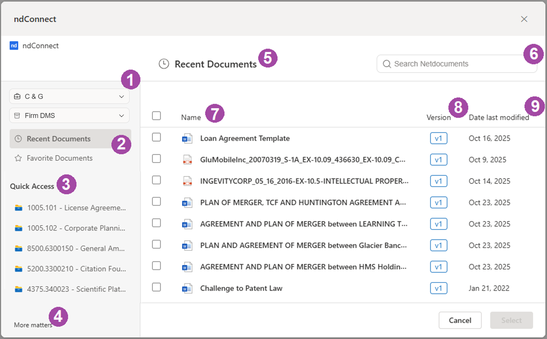This screenshot has height=339, width=547.
Task: Click the Oct 14, 2025 date cell
Action: [489, 181]
